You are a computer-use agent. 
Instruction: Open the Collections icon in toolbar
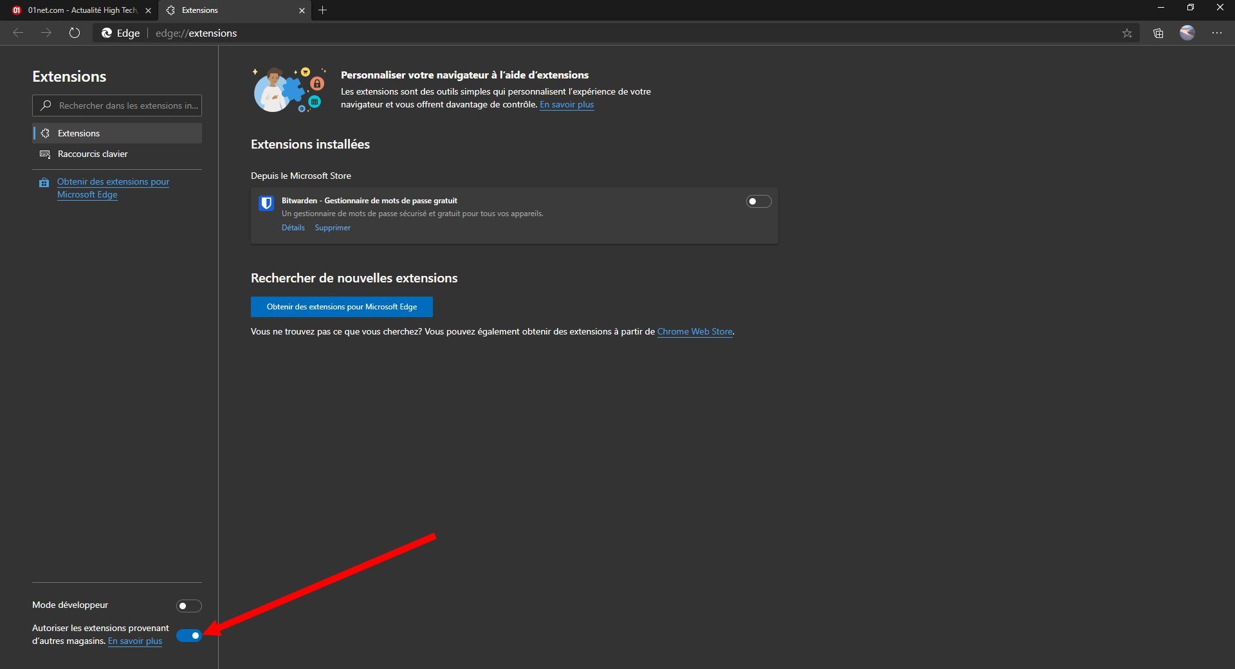point(1158,33)
